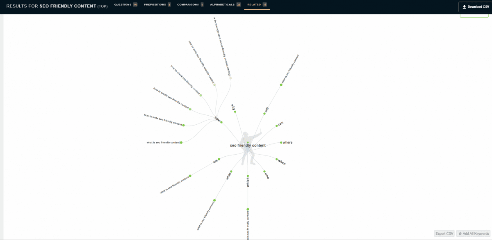This screenshot has width=492, height=240.
Task: Click the star icon on Add All Keywords
Action: click(459, 233)
